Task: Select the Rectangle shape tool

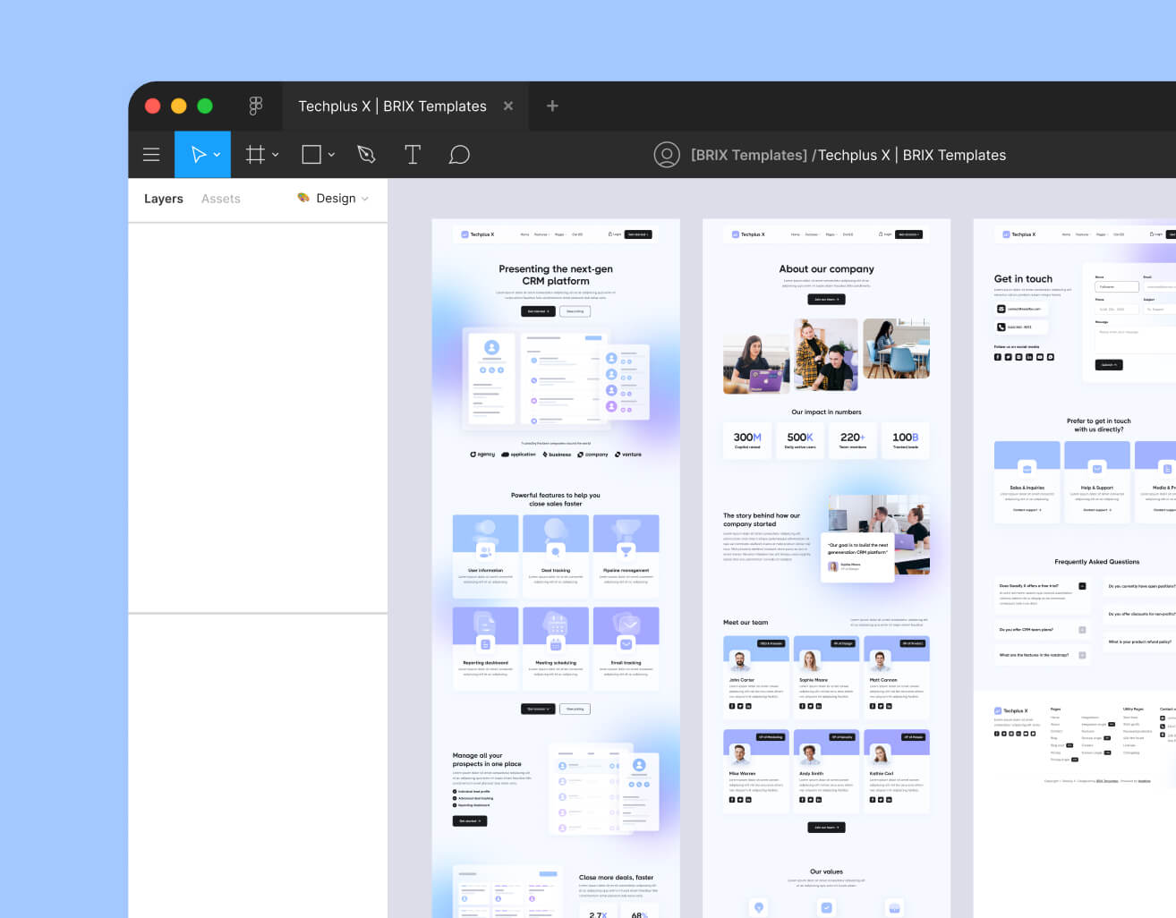Action: [x=311, y=154]
